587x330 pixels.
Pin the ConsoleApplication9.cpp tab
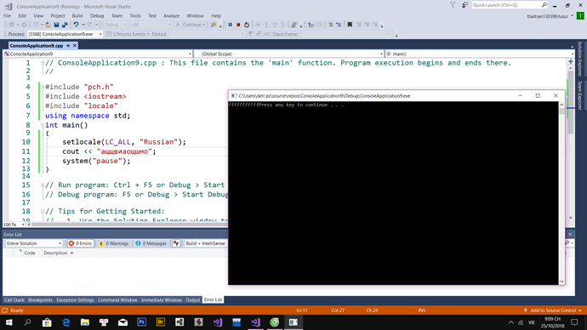(68, 46)
